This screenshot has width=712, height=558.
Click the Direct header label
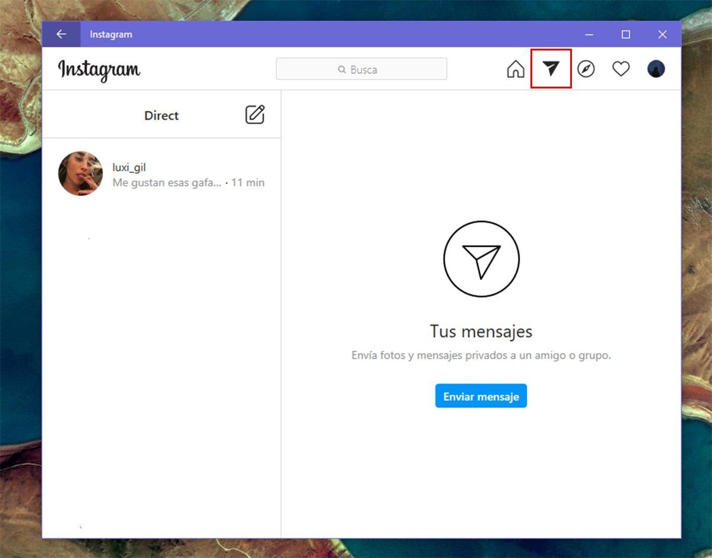(161, 116)
